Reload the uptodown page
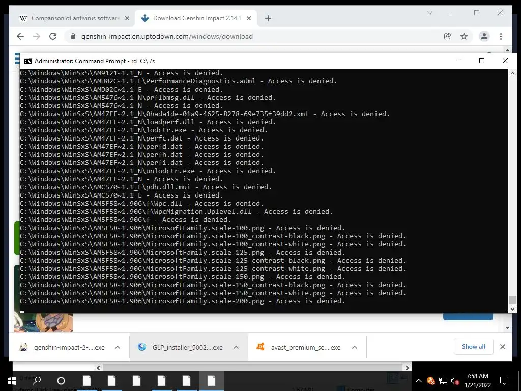This screenshot has height=391, width=521. (53, 36)
